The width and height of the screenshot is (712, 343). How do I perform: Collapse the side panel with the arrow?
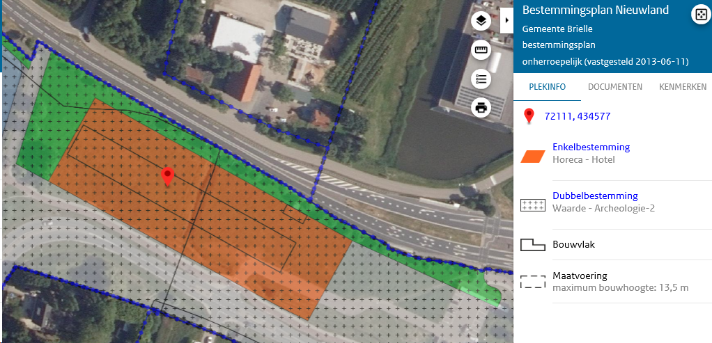506,20
